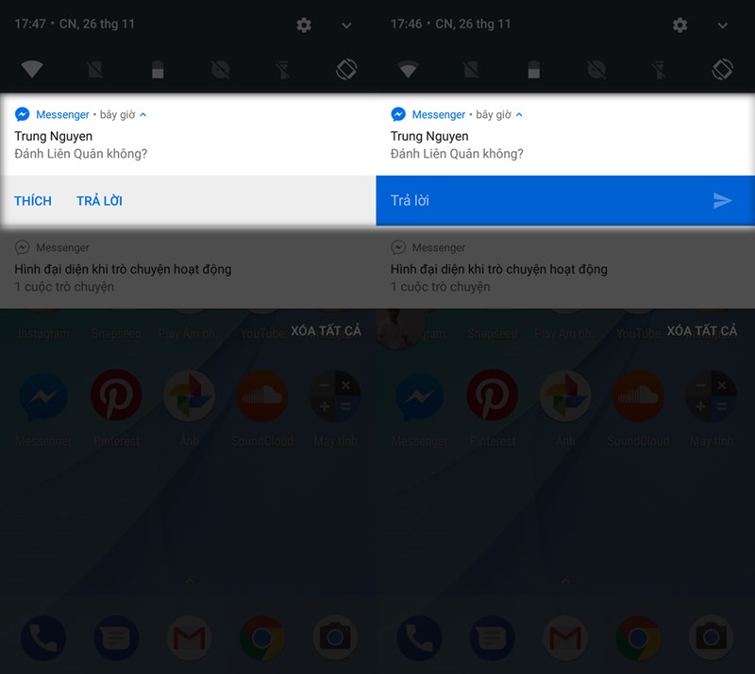Open chat heads notification on left screen
The width and height of the screenshot is (755, 674).
188,267
